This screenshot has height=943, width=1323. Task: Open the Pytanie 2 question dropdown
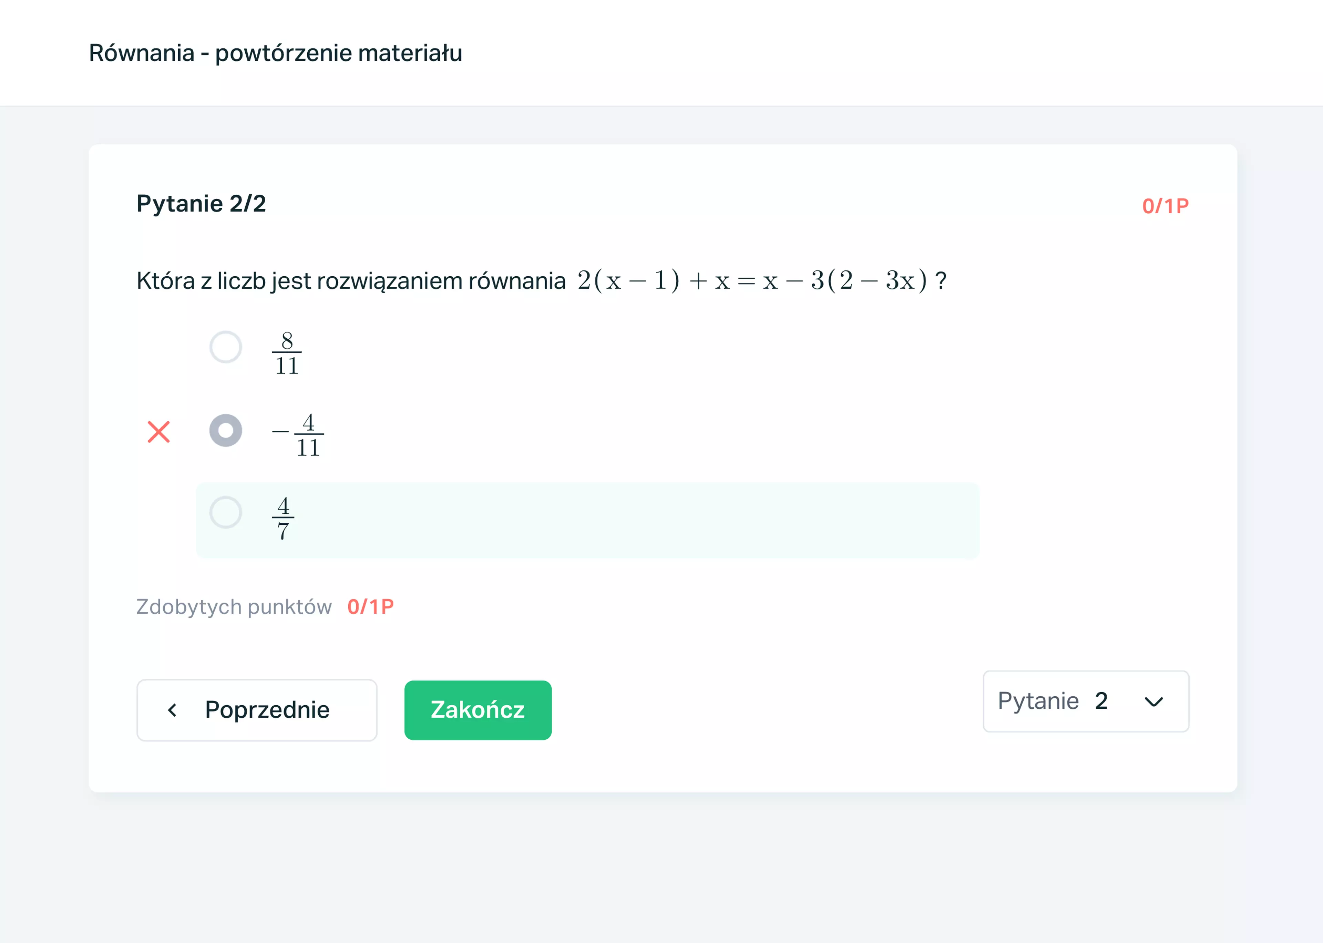[x=1086, y=701]
